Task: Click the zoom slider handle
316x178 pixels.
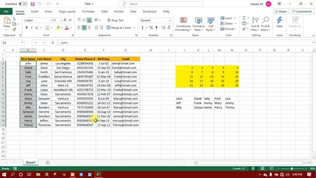Action: click(x=292, y=168)
